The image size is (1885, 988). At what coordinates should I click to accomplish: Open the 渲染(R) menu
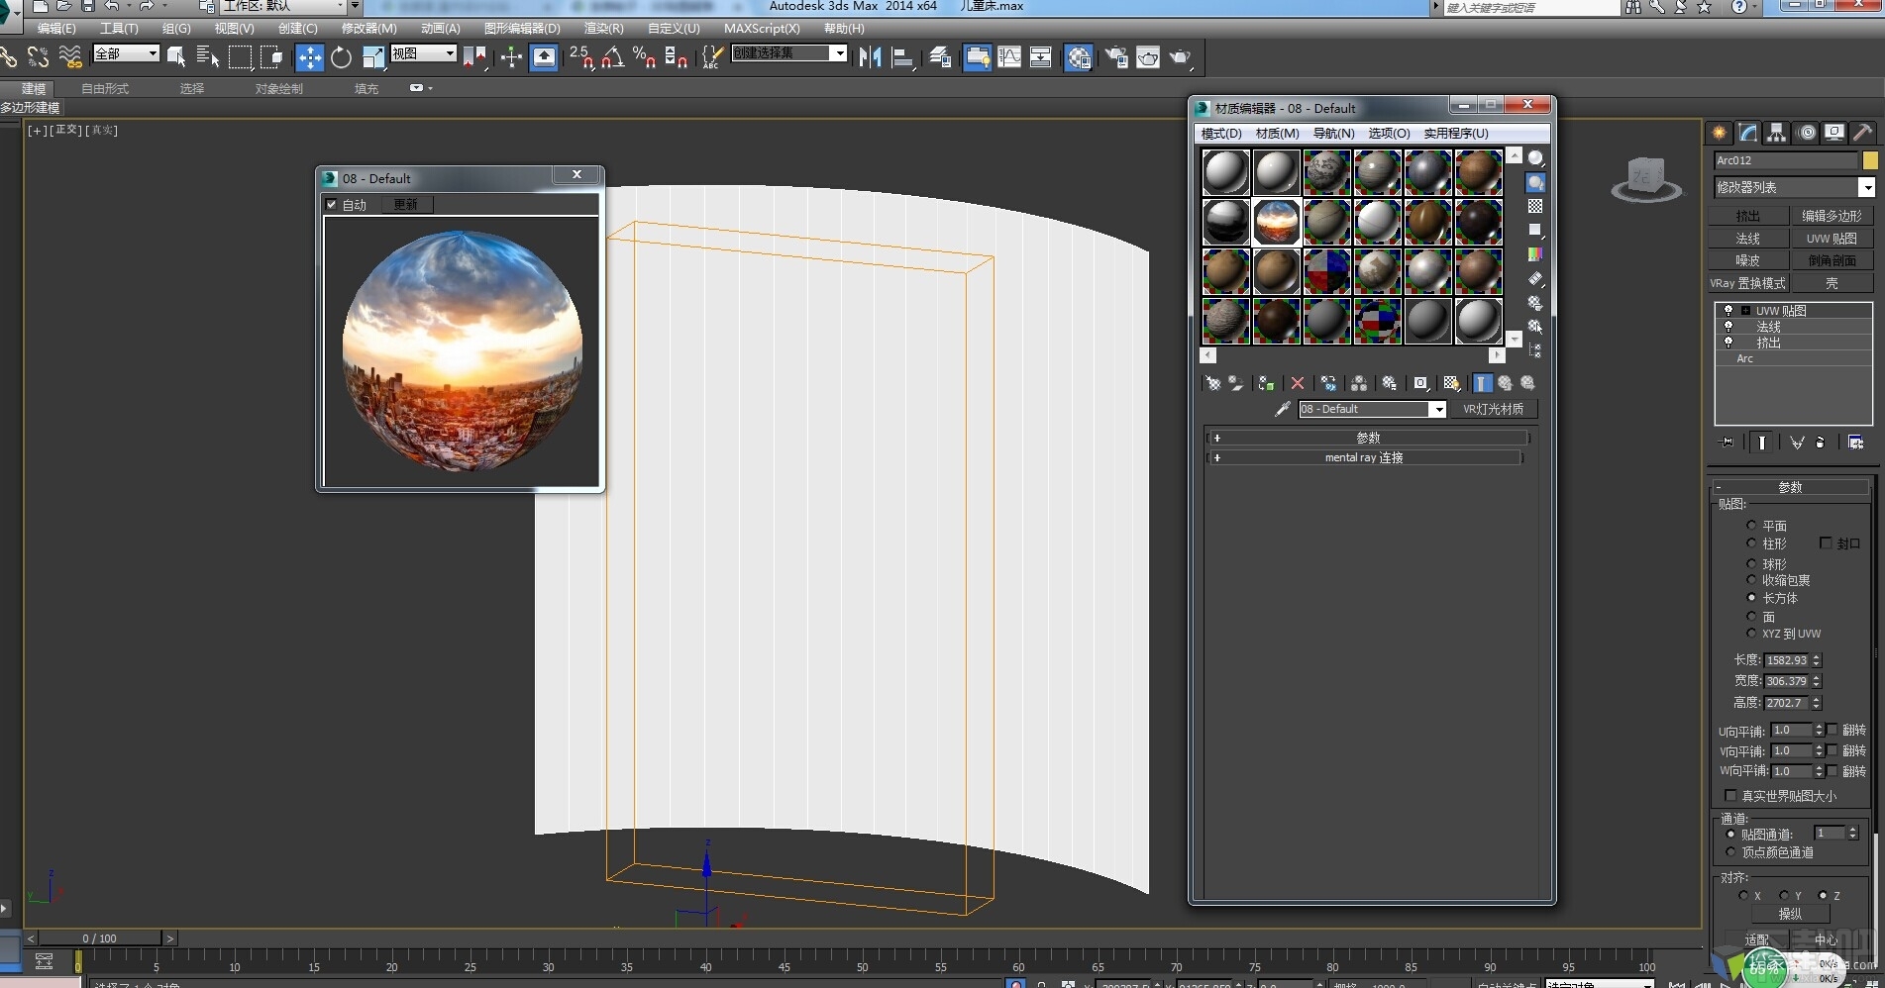coord(603,29)
